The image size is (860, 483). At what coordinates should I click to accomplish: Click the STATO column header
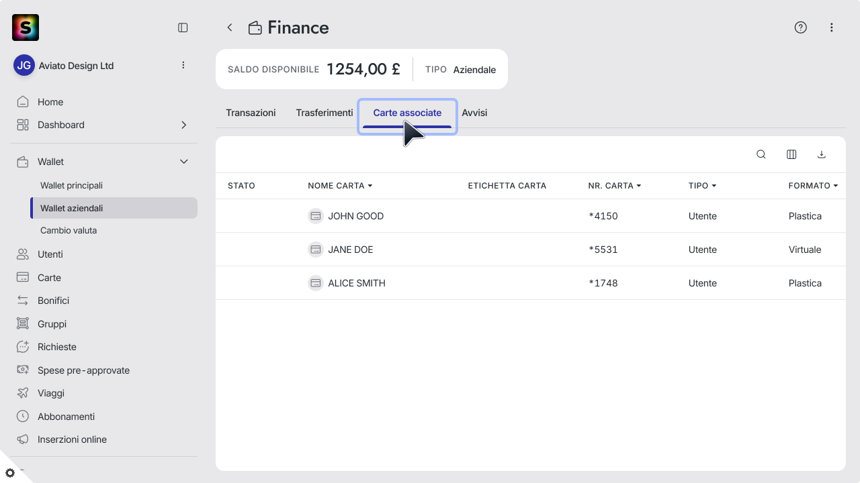pos(241,186)
